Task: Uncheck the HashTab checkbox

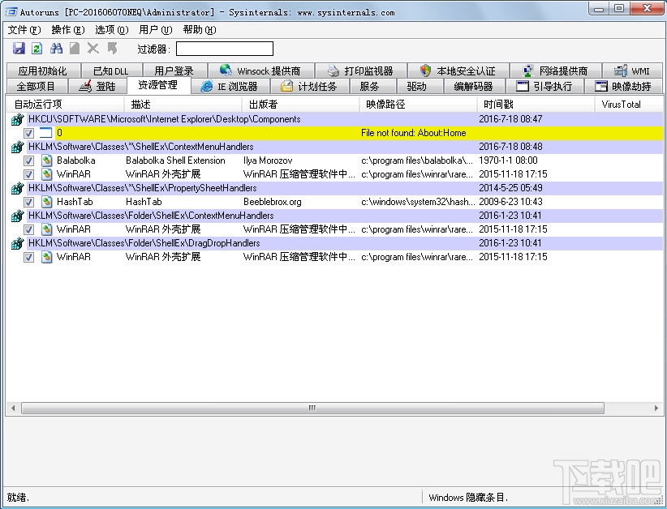Action: pyautogui.click(x=28, y=203)
